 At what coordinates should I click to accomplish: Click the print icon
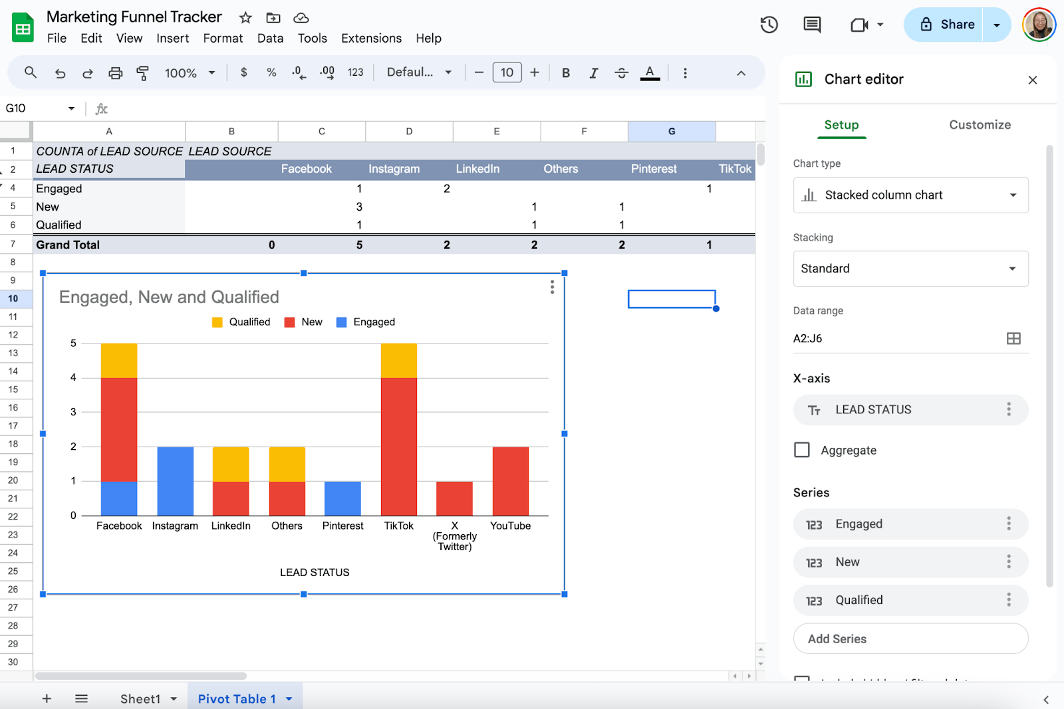pyautogui.click(x=115, y=73)
